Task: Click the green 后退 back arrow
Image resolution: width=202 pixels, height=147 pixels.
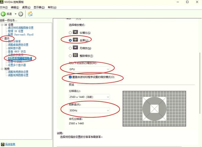Action: pyautogui.click(x=3, y=14)
